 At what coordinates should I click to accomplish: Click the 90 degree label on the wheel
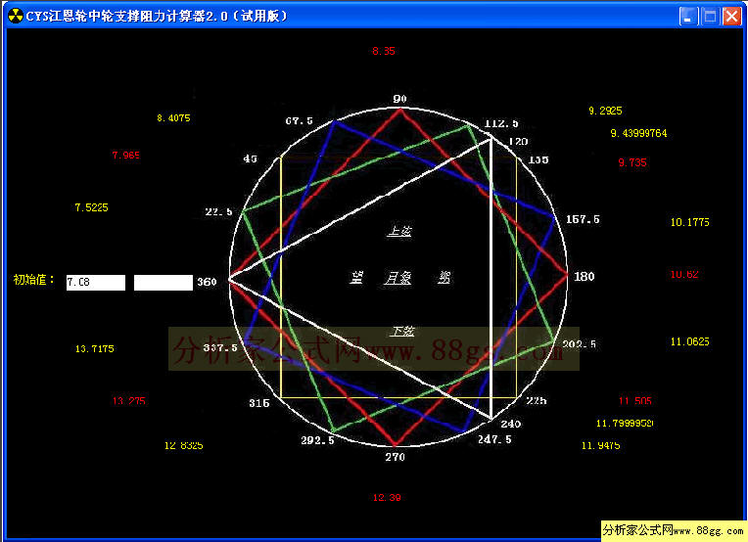pyautogui.click(x=399, y=99)
